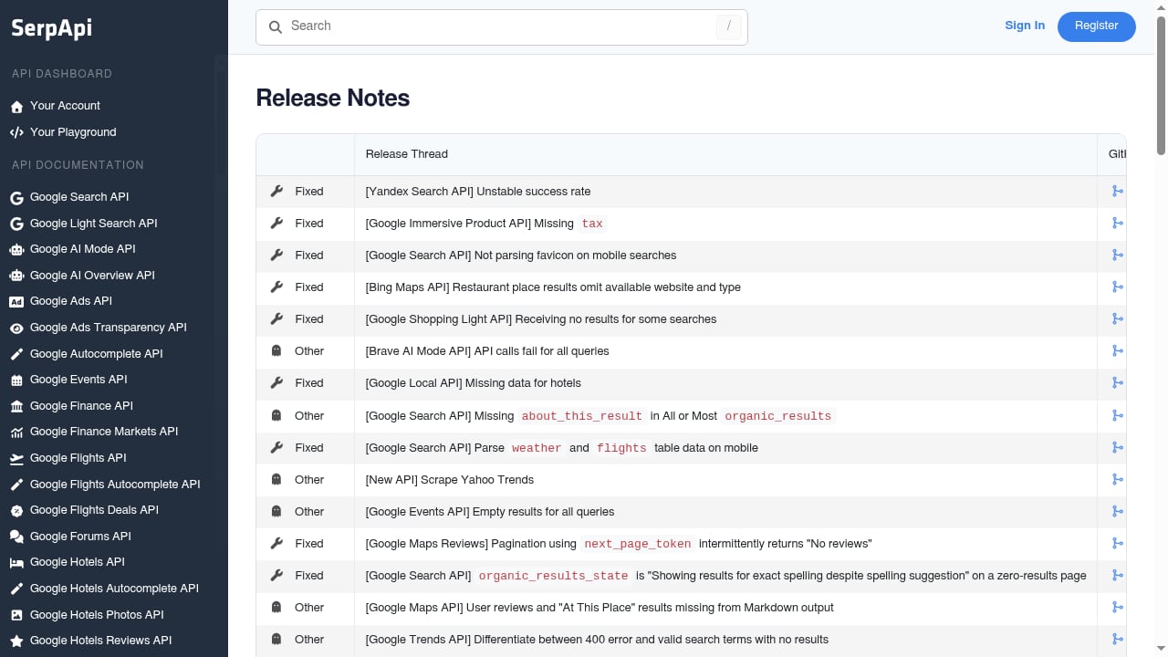Image resolution: width=1168 pixels, height=657 pixels.
Task: Click the ghost icon on Brave AI Mode row
Action: pos(276,351)
